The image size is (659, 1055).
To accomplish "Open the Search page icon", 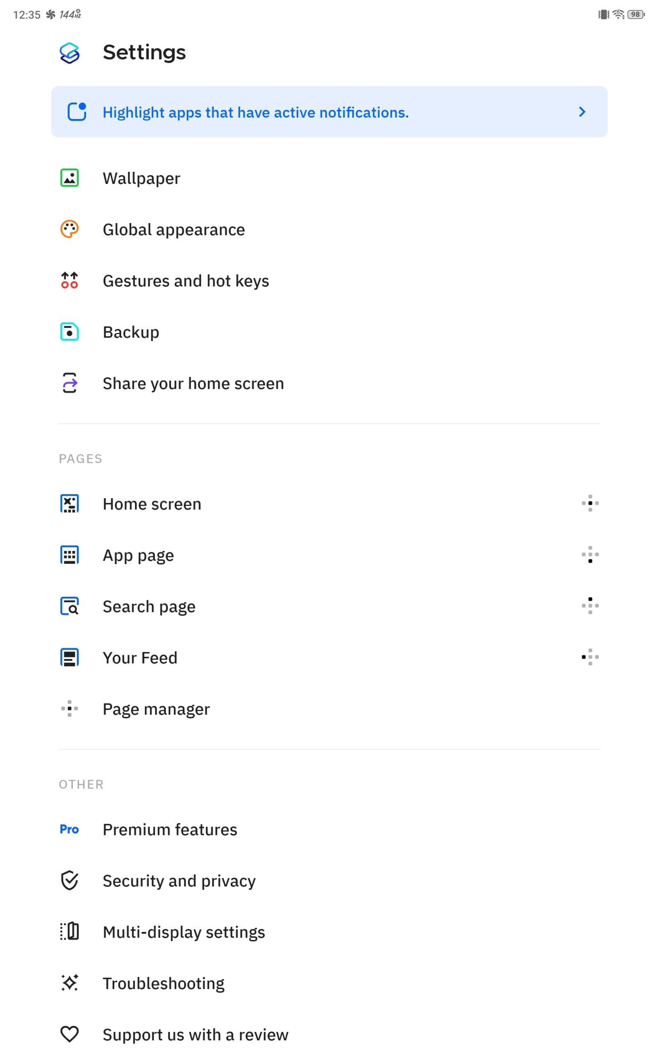I will point(69,606).
